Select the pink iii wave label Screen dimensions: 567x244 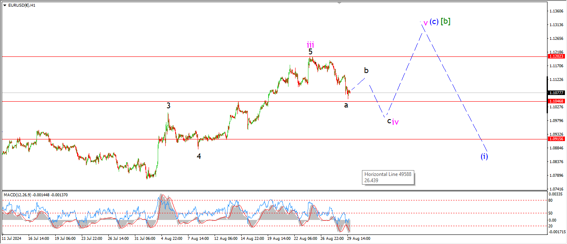pyautogui.click(x=310, y=44)
